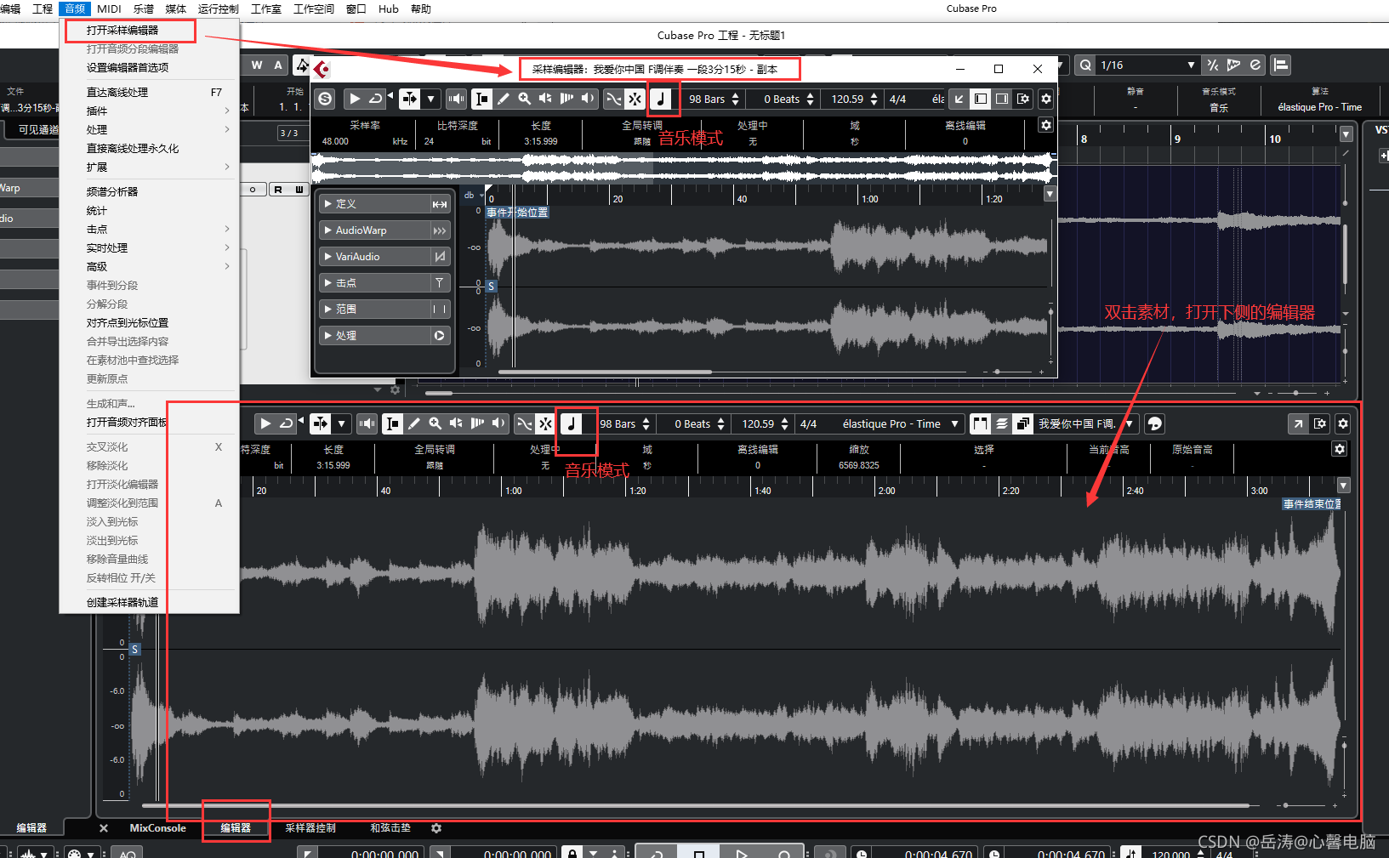Viewport: 1389px width, 858px height.
Task: Toggle Snap in Sample Editor window toolbar
Action: click(635, 99)
